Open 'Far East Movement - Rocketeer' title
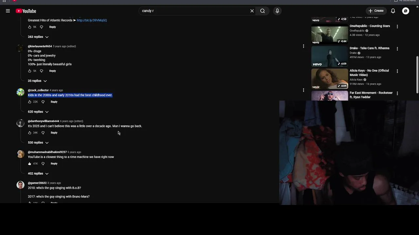The height and width of the screenshot is (235, 419). pos(371,95)
